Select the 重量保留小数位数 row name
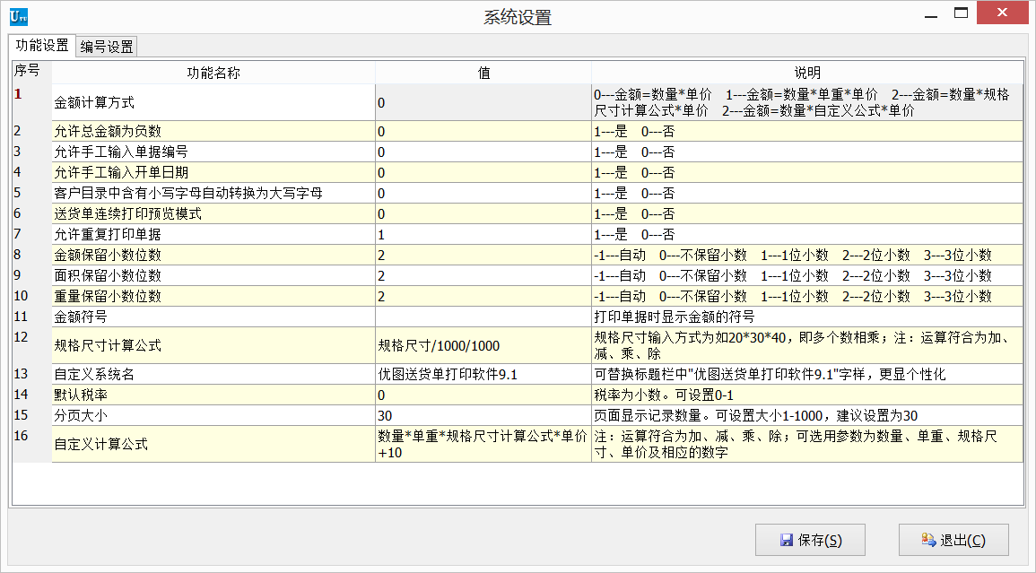The width and height of the screenshot is (1036, 573). pyautogui.click(x=213, y=295)
